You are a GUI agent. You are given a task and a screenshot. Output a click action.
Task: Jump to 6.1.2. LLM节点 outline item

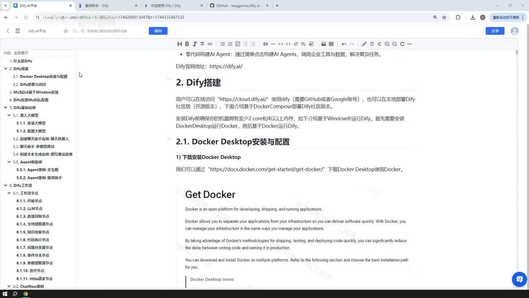pyautogui.click(x=29, y=209)
